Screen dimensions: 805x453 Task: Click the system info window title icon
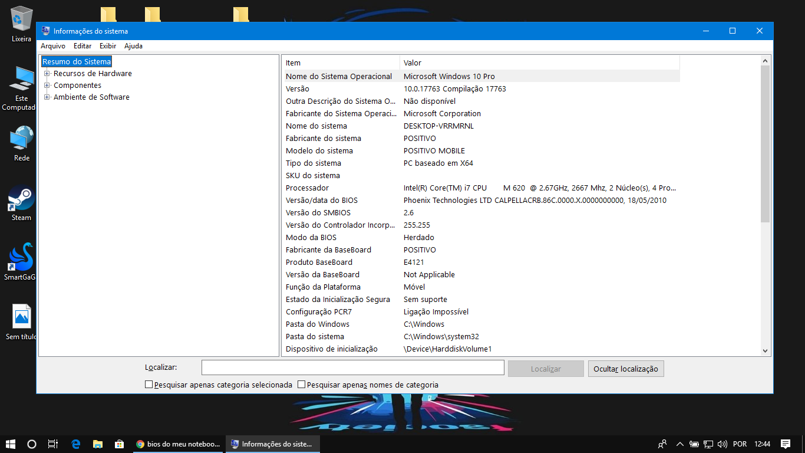coord(46,31)
